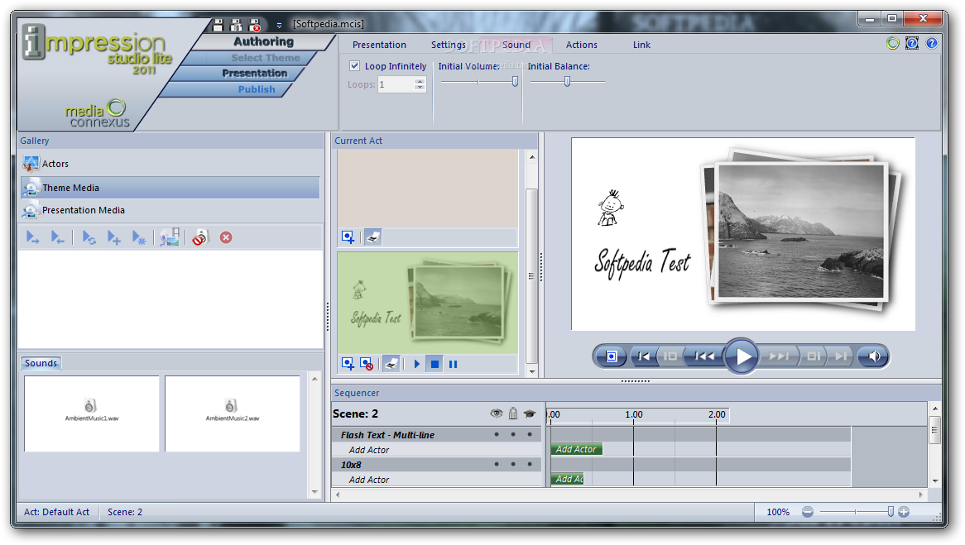965x545 pixels.
Task: Increase Loops with the spinner up arrow
Action: (x=420, y=81)
